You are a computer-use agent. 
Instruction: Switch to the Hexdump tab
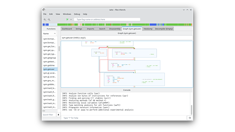click(x=148, y=29)
